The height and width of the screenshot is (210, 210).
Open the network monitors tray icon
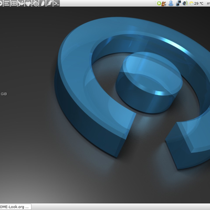(178, 3)
